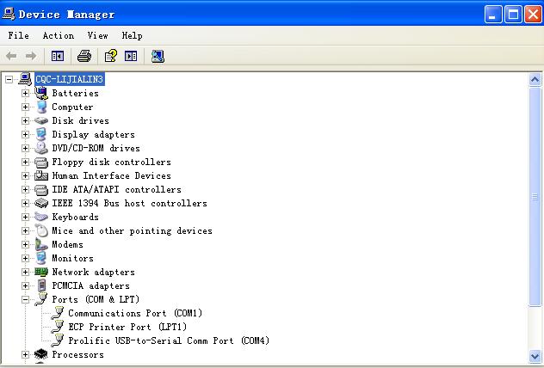Viewport: 544px width, 368px height.
Task: Click the Properties help toolbar icon
Action: coord(110,56)
